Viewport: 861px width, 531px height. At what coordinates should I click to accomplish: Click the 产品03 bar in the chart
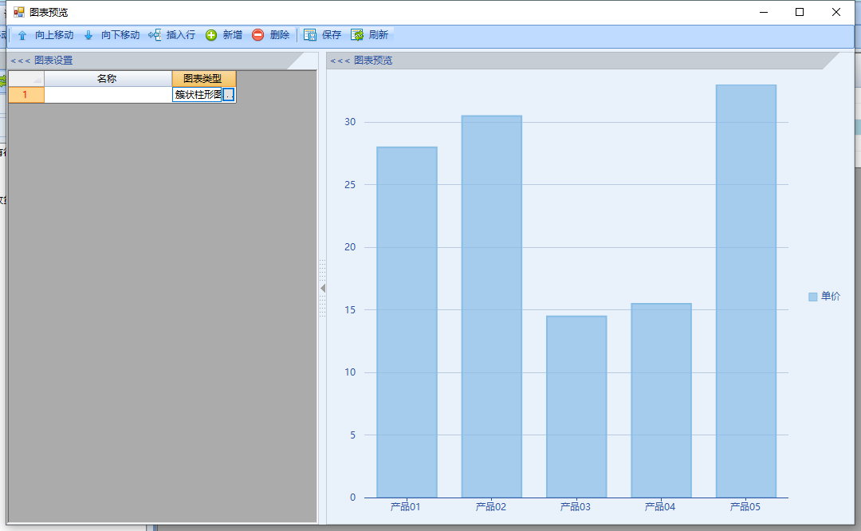click(x=576, y=407)
